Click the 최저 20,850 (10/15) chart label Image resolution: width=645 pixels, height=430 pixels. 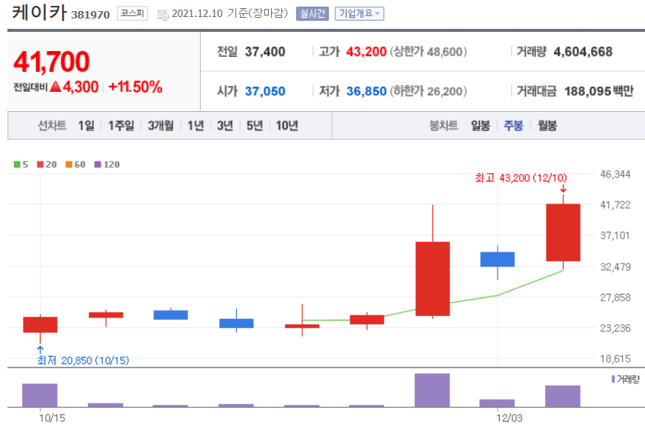tap(83, 360)
